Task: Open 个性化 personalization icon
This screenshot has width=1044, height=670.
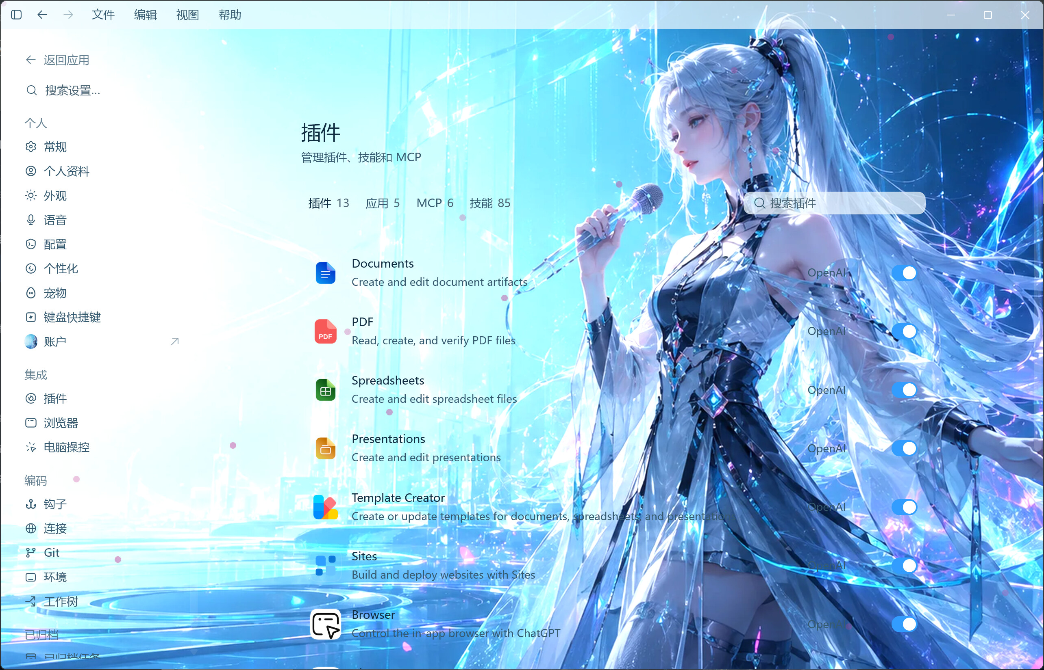Action: (x=30, y=269)
